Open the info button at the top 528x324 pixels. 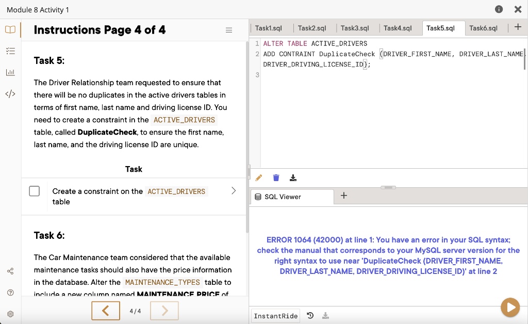pos(498,9)
